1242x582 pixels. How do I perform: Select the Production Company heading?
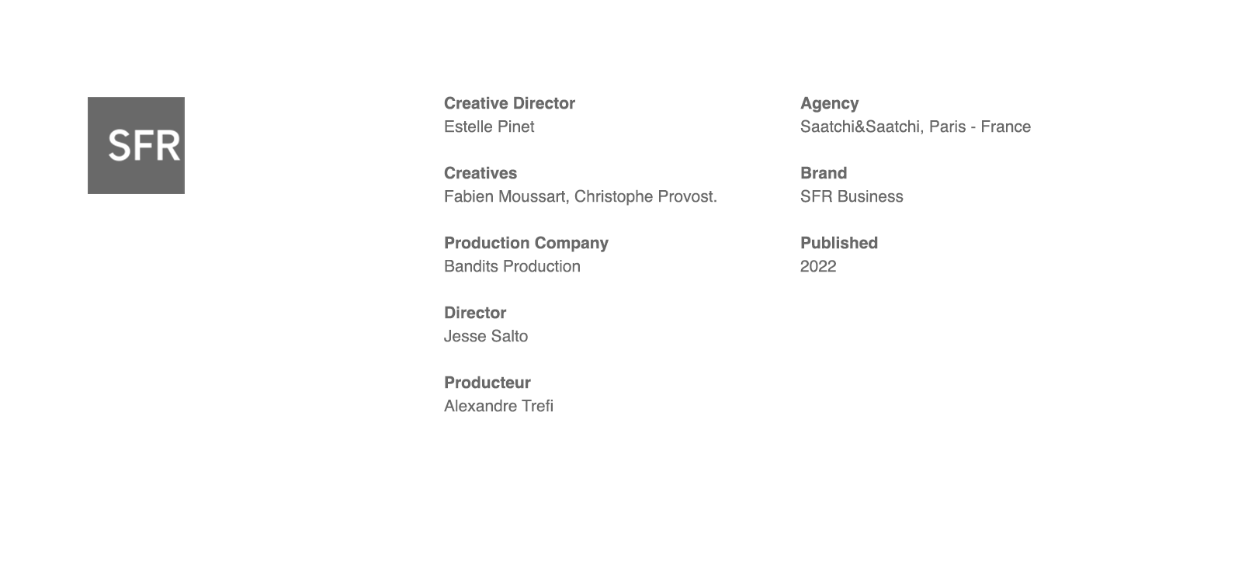point(526,243)
